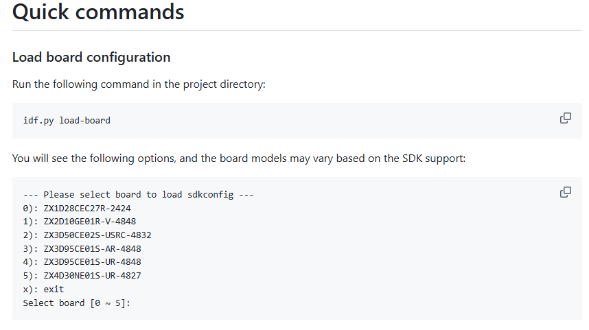Click the 'Run the following command' paragraph
The width and height of the screenshot is (589, 330).
[139, 84]
